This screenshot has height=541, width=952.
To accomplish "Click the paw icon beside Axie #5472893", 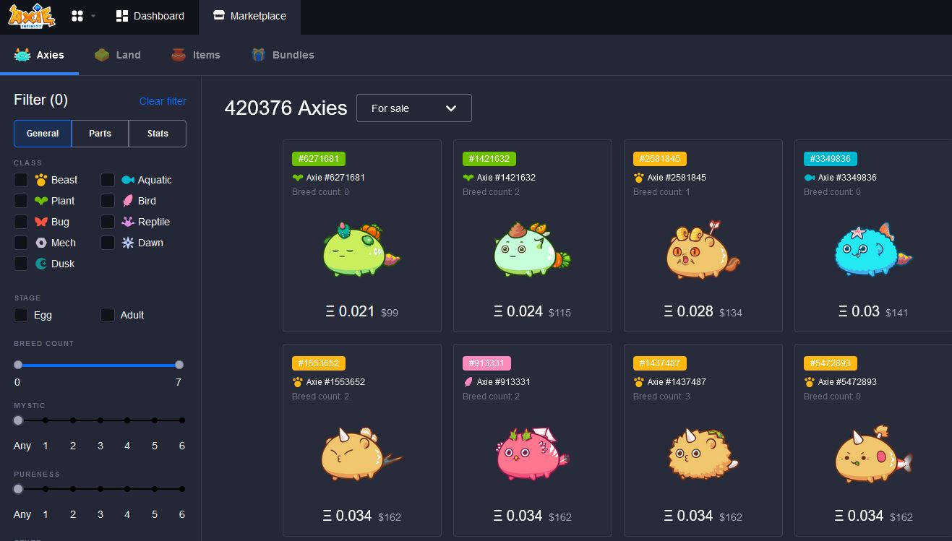I will click(x=809, y=382).
